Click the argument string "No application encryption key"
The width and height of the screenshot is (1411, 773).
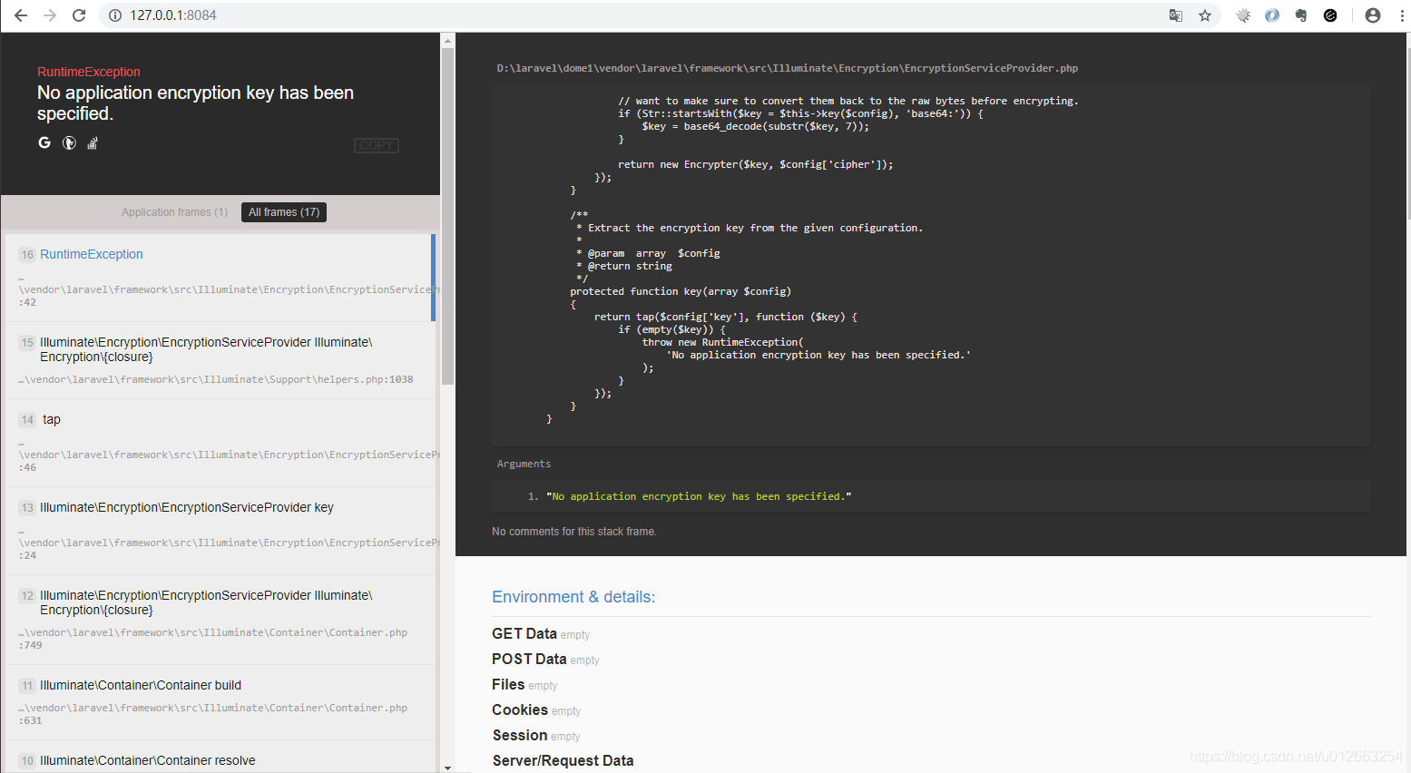[699, 496]
